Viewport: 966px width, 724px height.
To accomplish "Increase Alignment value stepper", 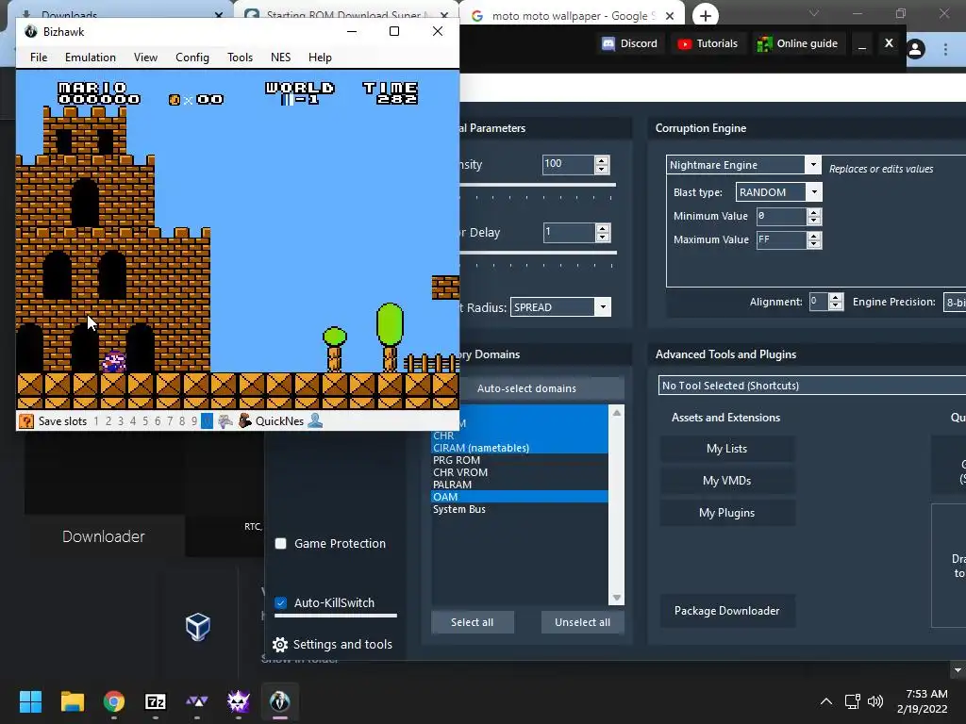I will pos(836,298).
